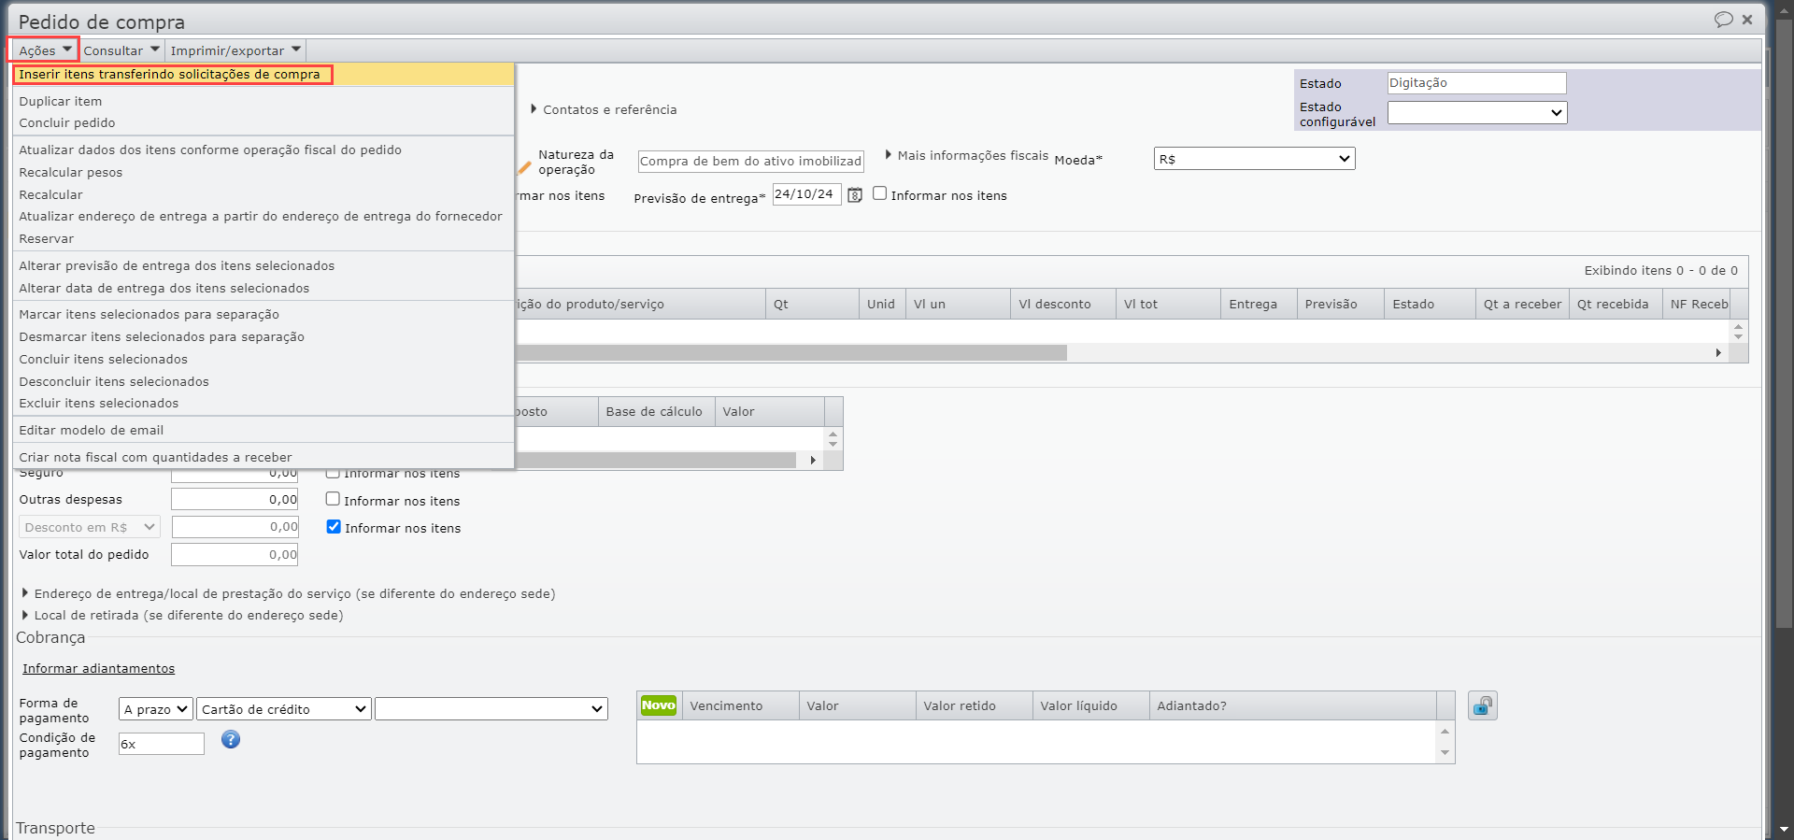Open the A prazo payment form dropdown
1794x840 pixels.
coord(155,709)
